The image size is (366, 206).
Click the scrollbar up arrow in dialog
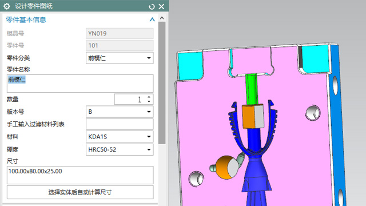162,18
